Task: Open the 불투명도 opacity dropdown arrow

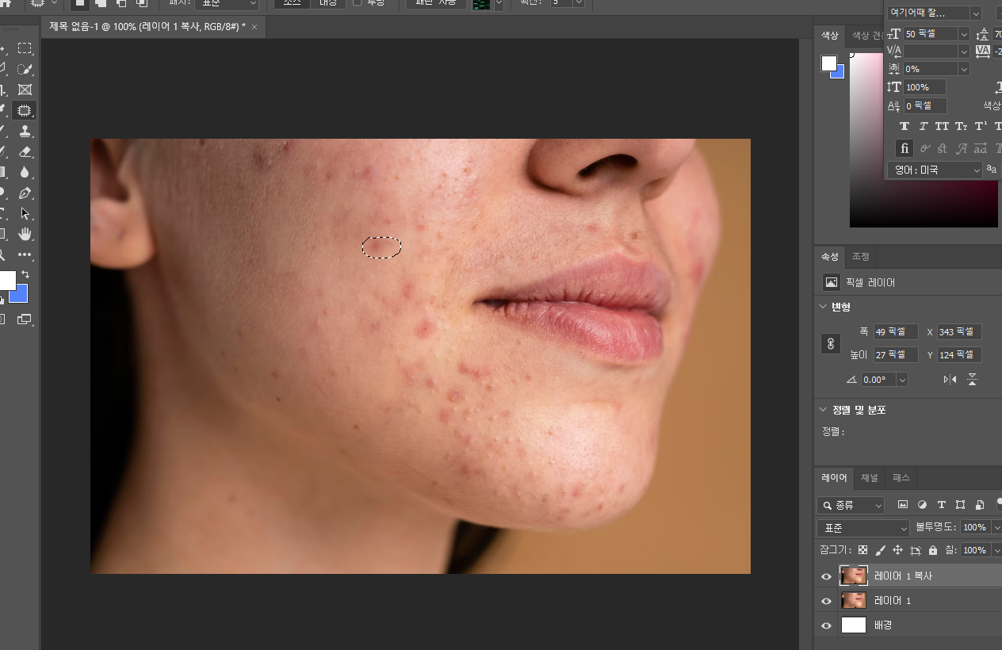Action: pyautogui.click(x=996, y=528)
